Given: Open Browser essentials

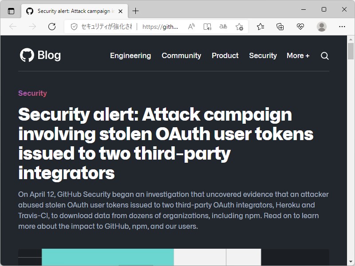Looking at the screenshot, I should click(x=300, y=27).
